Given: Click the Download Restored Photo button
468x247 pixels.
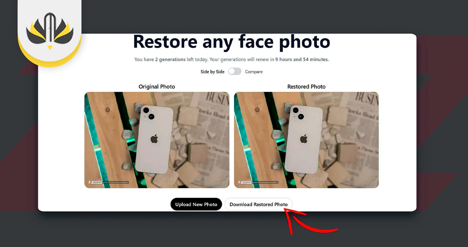Looking at the screenshot, I should tap(259, 204).
